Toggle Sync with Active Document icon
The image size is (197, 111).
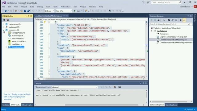click(169, 20)
